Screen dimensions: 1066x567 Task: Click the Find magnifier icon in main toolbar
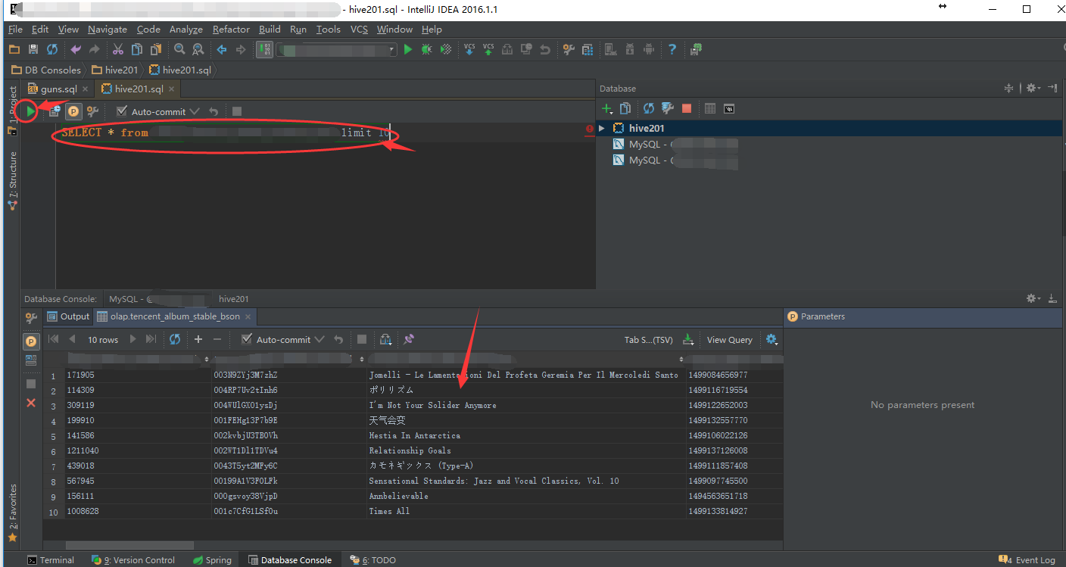[x=179, y=49]
